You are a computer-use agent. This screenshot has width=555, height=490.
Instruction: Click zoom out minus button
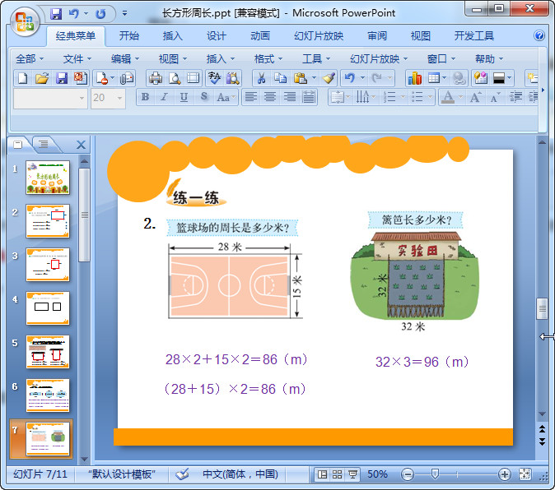pyautogui.click(x=408, y=474)
